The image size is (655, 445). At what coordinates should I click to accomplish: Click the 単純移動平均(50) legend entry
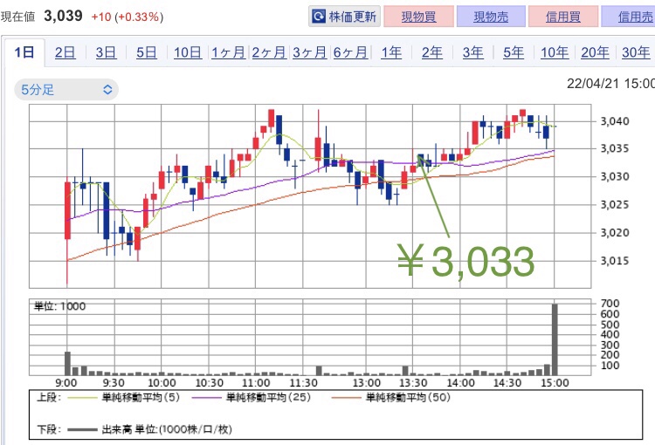pyautogui.click(x=391, y=397)
